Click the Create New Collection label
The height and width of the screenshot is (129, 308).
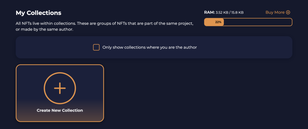click(x=60, y=110)
